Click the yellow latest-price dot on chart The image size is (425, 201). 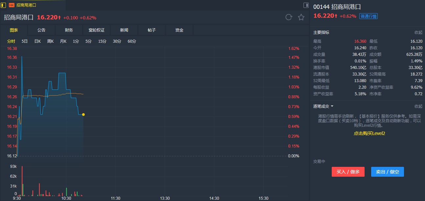pos(83,115)
